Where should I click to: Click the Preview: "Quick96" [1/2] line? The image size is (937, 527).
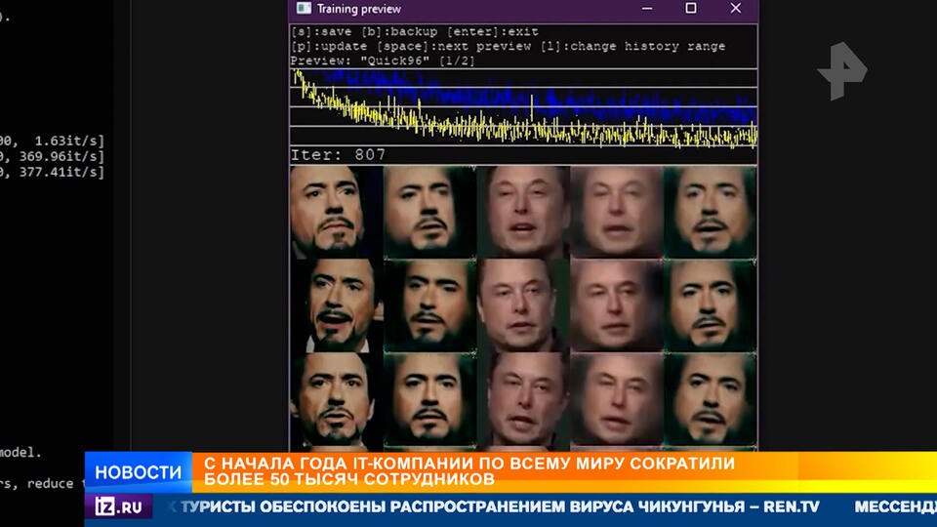coord(383,61)
